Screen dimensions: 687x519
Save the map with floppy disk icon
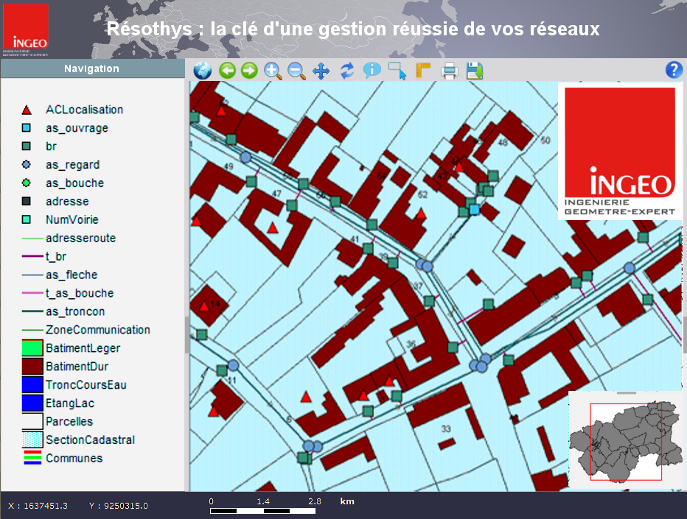[474, 71]
